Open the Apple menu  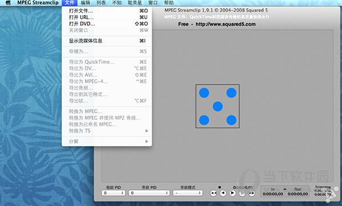click(8, 3)
